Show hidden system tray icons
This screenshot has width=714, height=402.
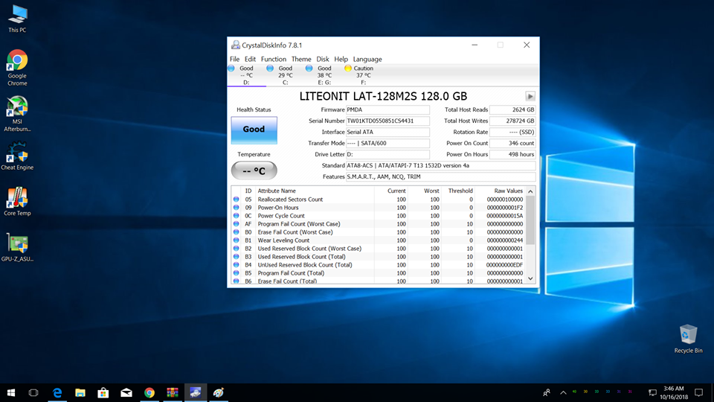[563, 392]
